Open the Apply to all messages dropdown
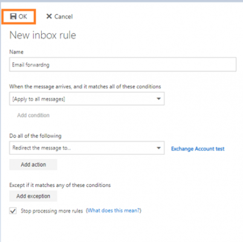The image size is (243, 242). click(86, 99)
